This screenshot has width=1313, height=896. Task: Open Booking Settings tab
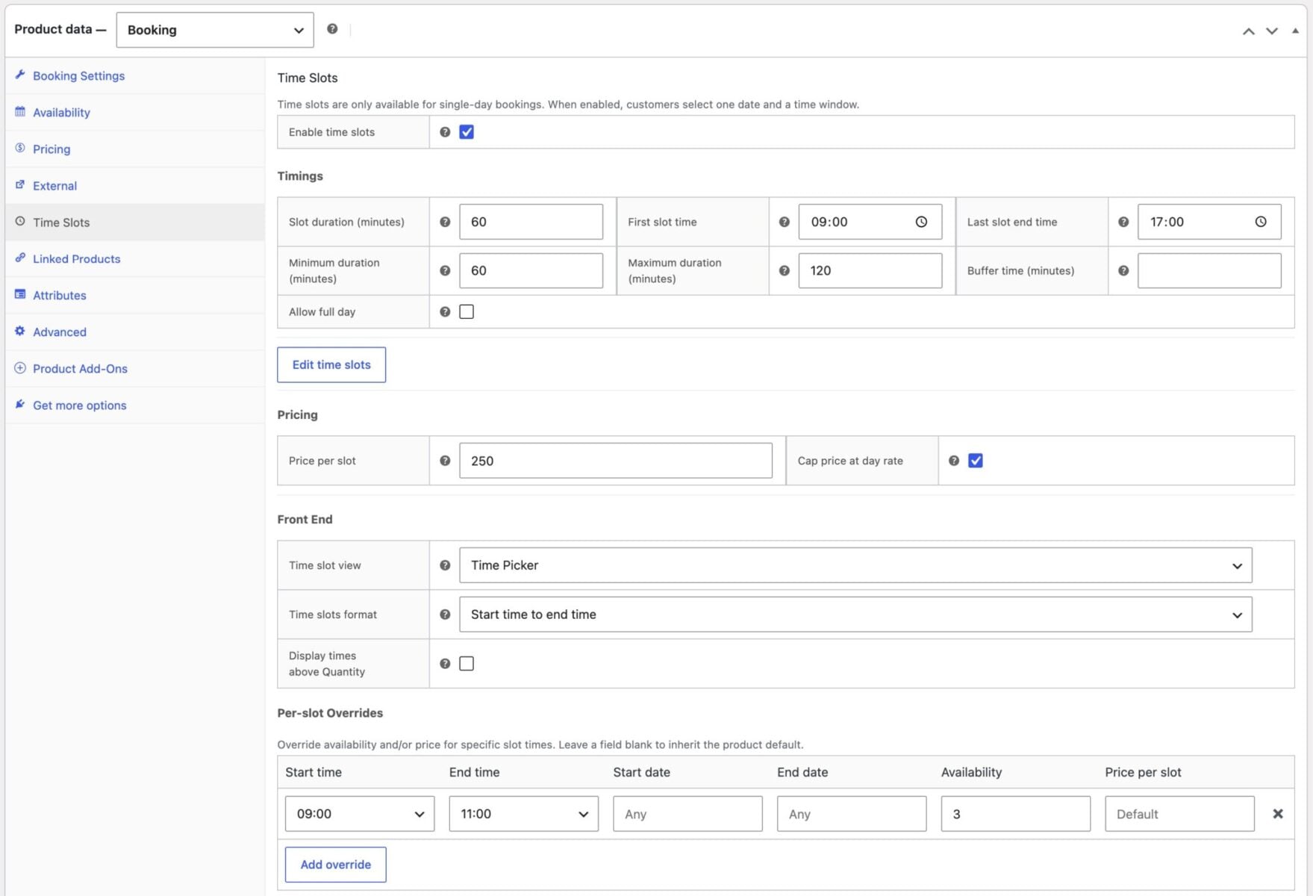coord(135,75)
